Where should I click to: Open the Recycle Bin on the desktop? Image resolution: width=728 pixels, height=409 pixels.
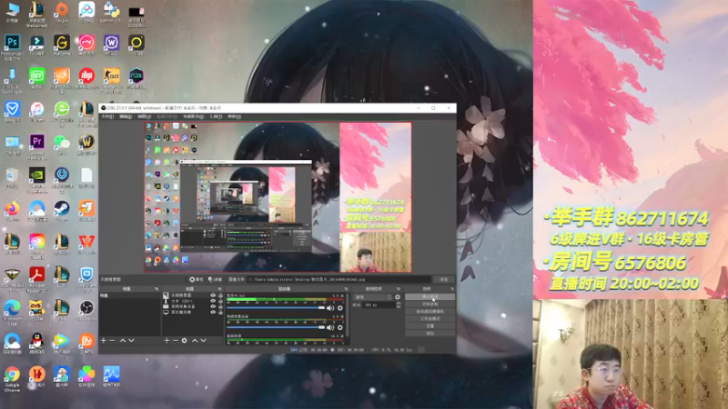click(x=12, y=175)
